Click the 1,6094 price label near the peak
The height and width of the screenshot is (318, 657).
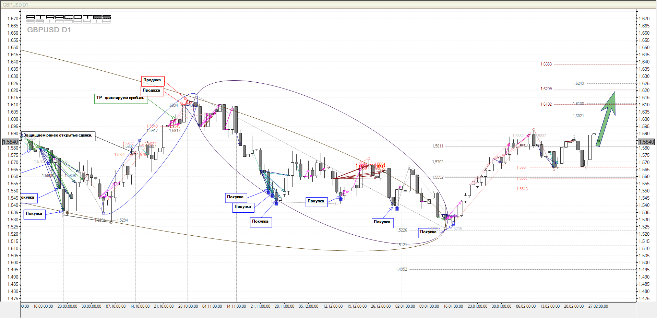pyautogui.click(x=172, y=105)
